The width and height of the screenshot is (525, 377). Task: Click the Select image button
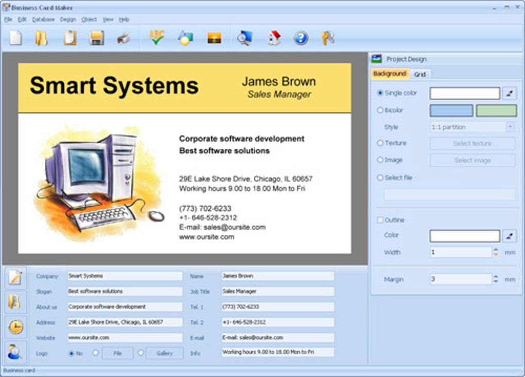tap(472, 160)
